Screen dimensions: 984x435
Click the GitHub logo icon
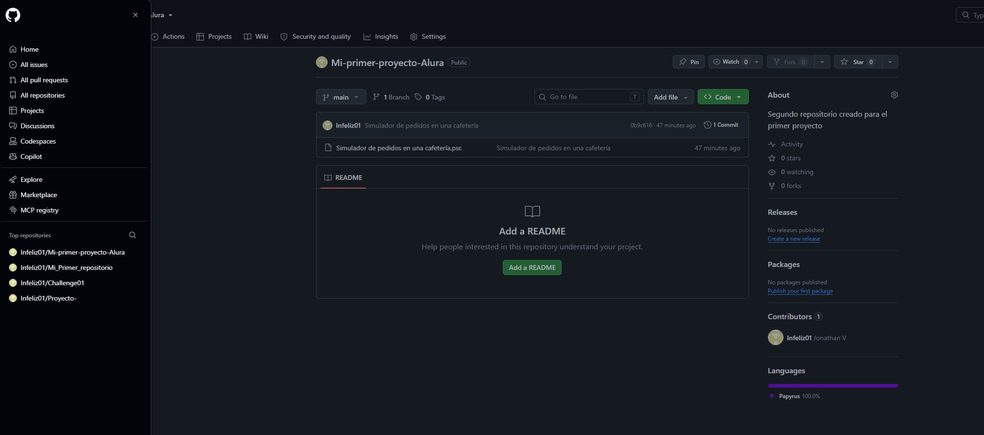click(13, 15)
